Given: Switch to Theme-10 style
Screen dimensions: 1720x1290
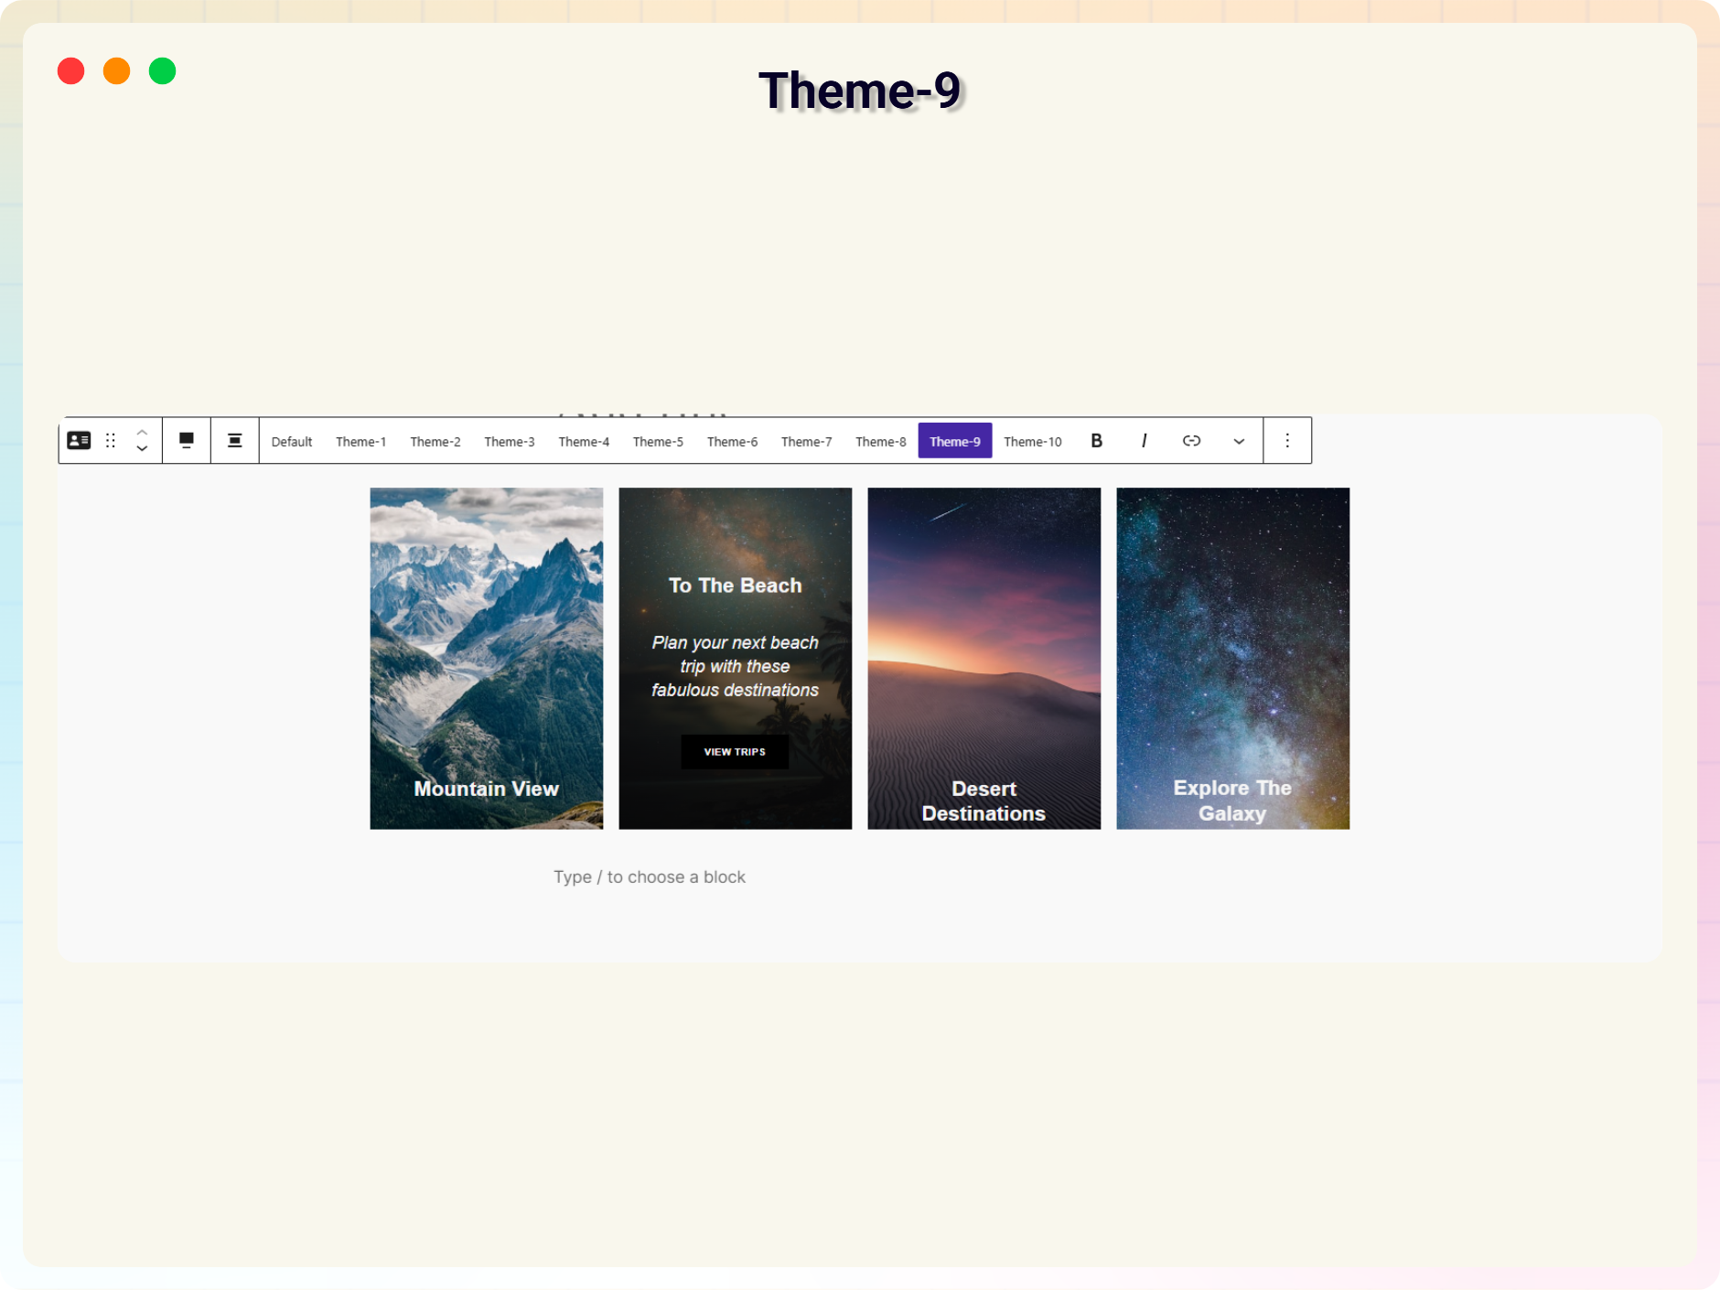Looking at the screenshot, I should pos(1032,442).
